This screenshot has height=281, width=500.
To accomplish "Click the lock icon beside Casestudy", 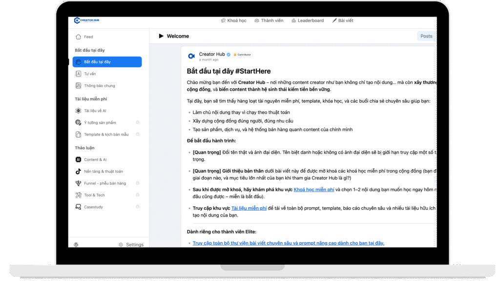I will pos(137,207).
